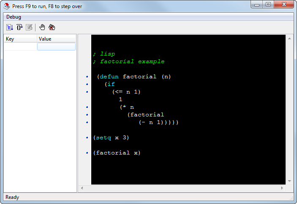This screenshot has width=297, height=204.
Task: Click the remove all breakpoints icon
Action: click(52, 28)
